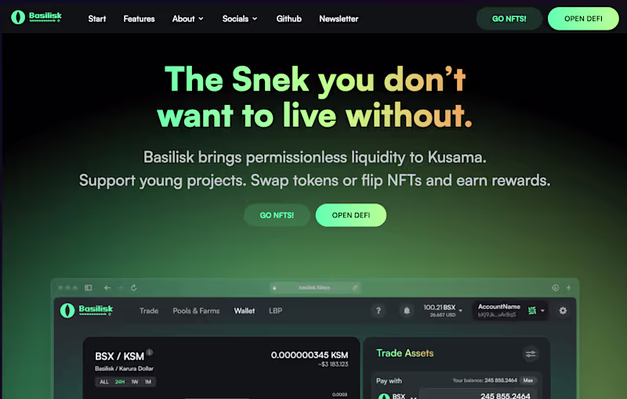The image size is (627, 399).
Task: Click the basilisk address bar field
Action: click(x=315, y=287)
